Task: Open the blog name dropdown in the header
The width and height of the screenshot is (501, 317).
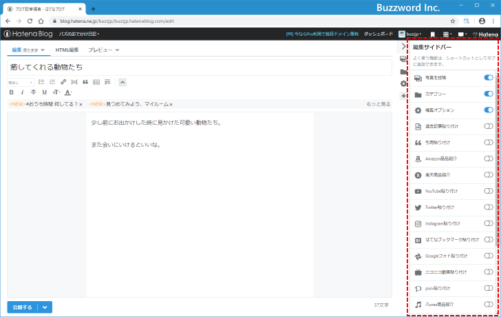Action: coord(79,34)
